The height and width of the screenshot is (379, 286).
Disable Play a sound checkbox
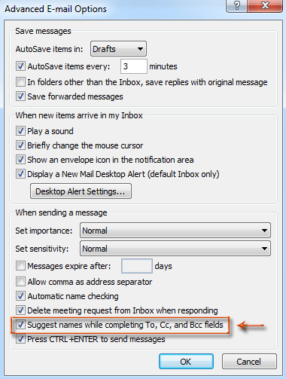tap(20, 131)
